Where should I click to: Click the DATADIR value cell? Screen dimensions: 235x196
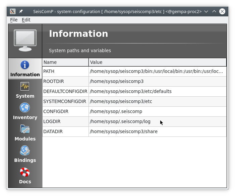click(x=124, y=132)
